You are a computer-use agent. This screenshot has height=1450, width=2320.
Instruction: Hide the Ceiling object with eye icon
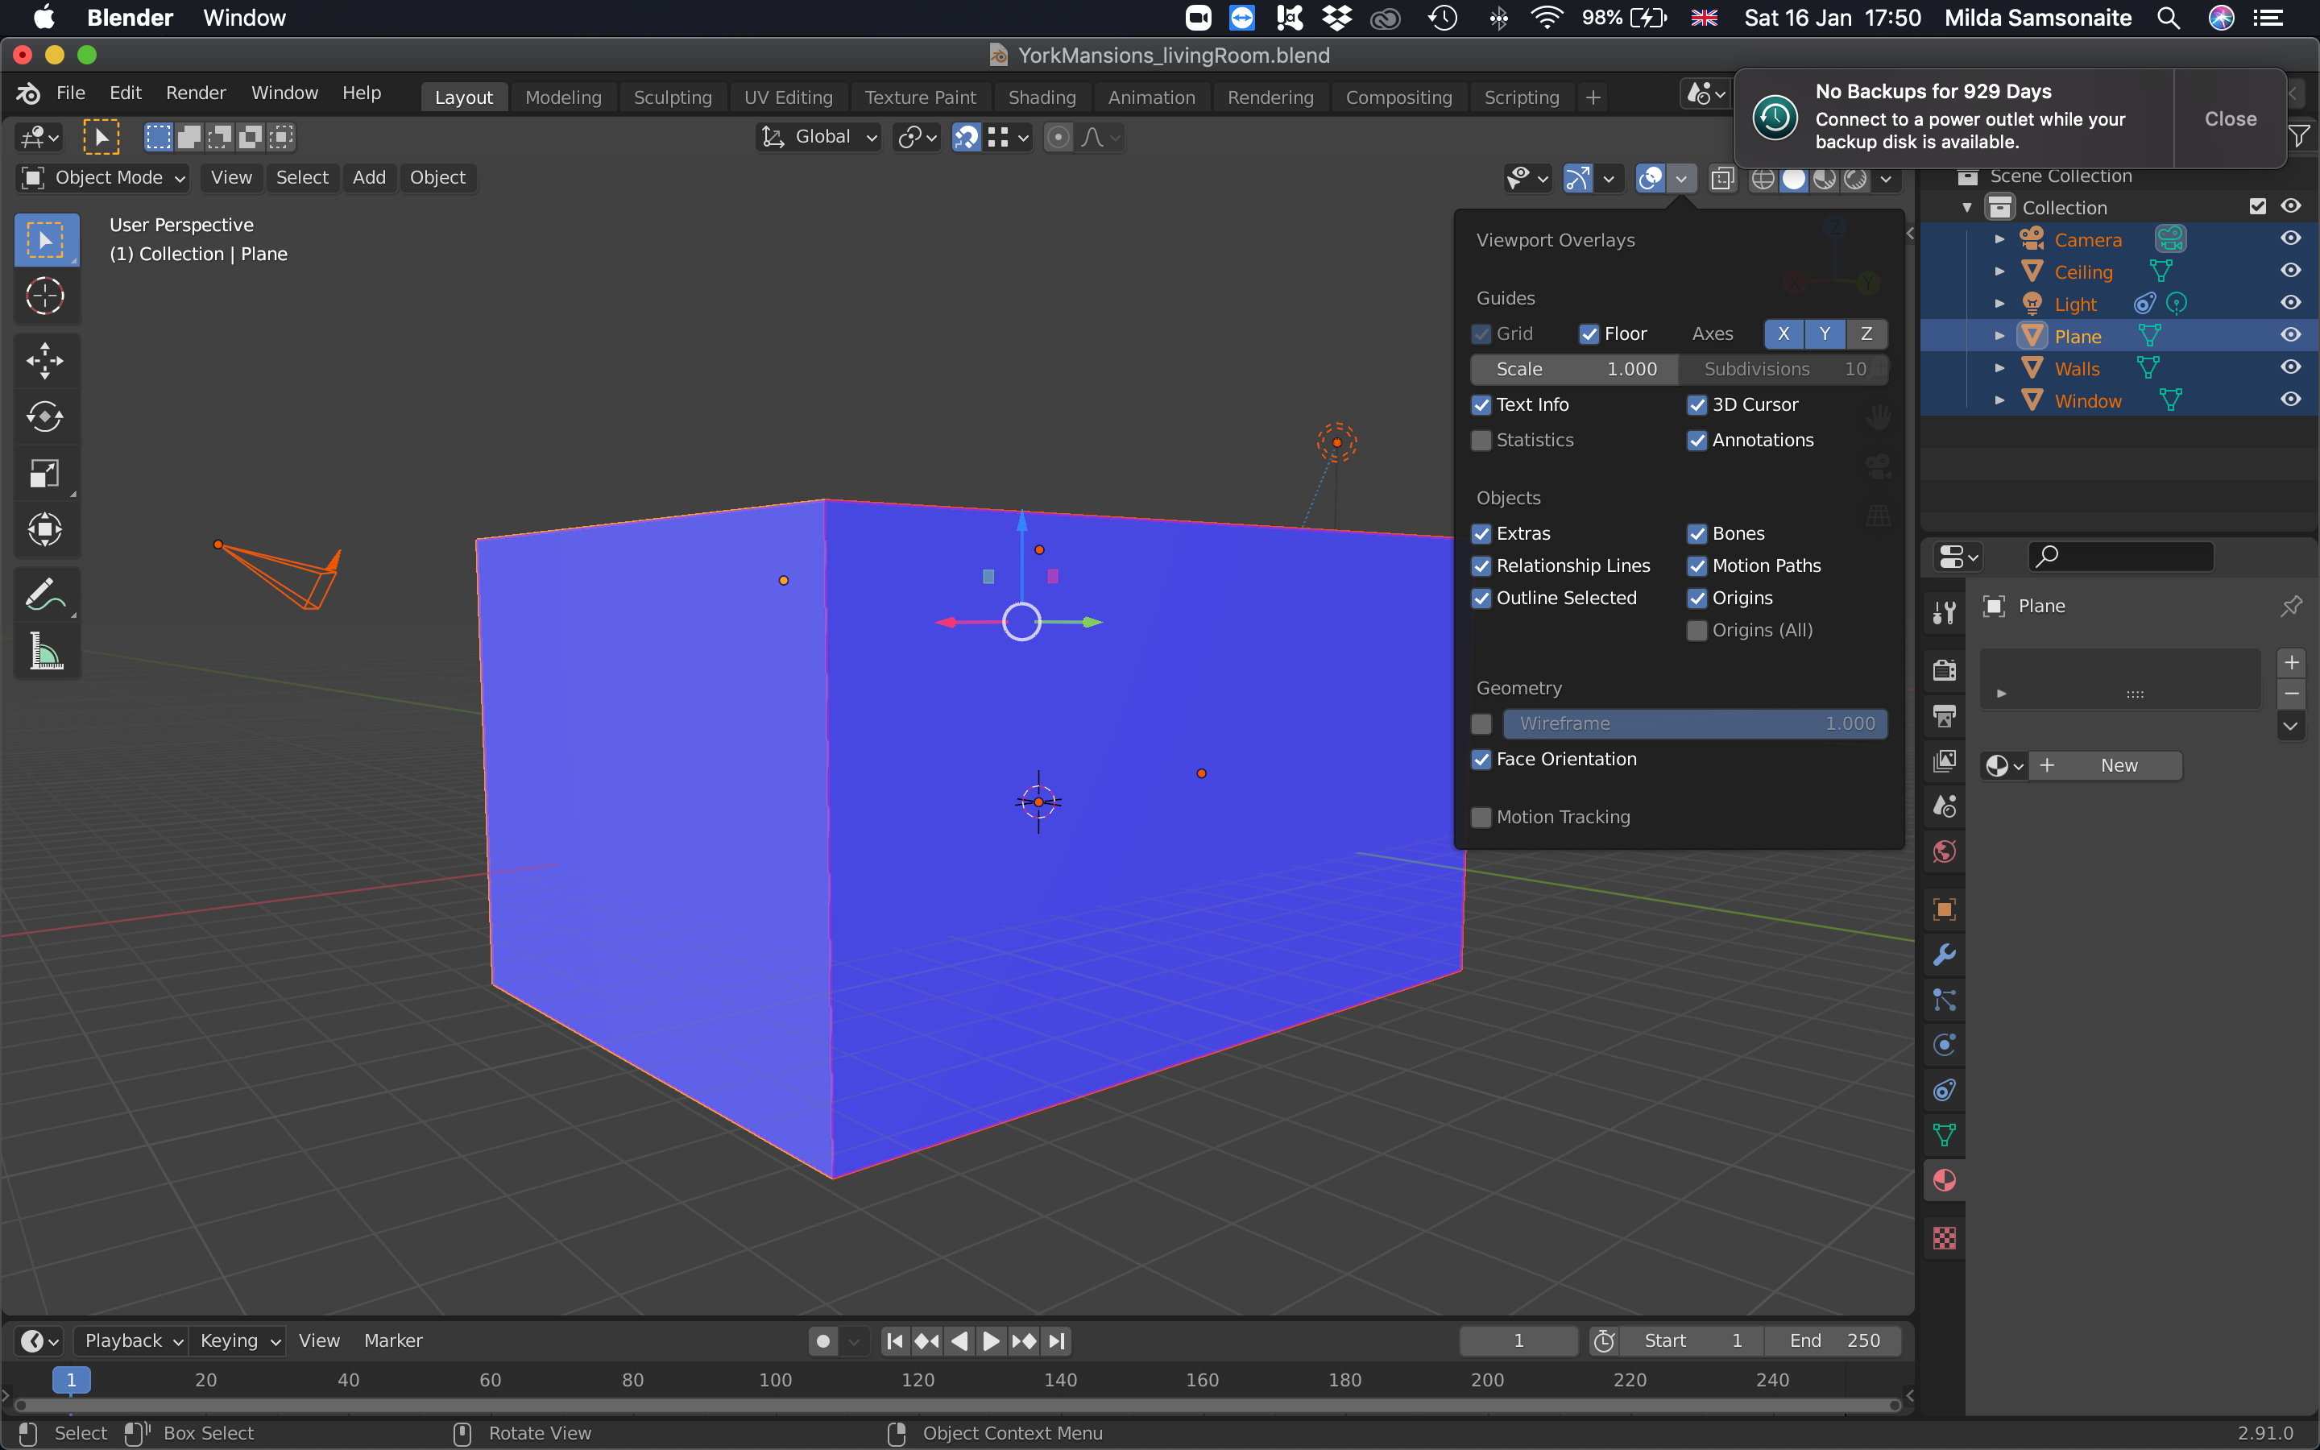coord(2290,271)
